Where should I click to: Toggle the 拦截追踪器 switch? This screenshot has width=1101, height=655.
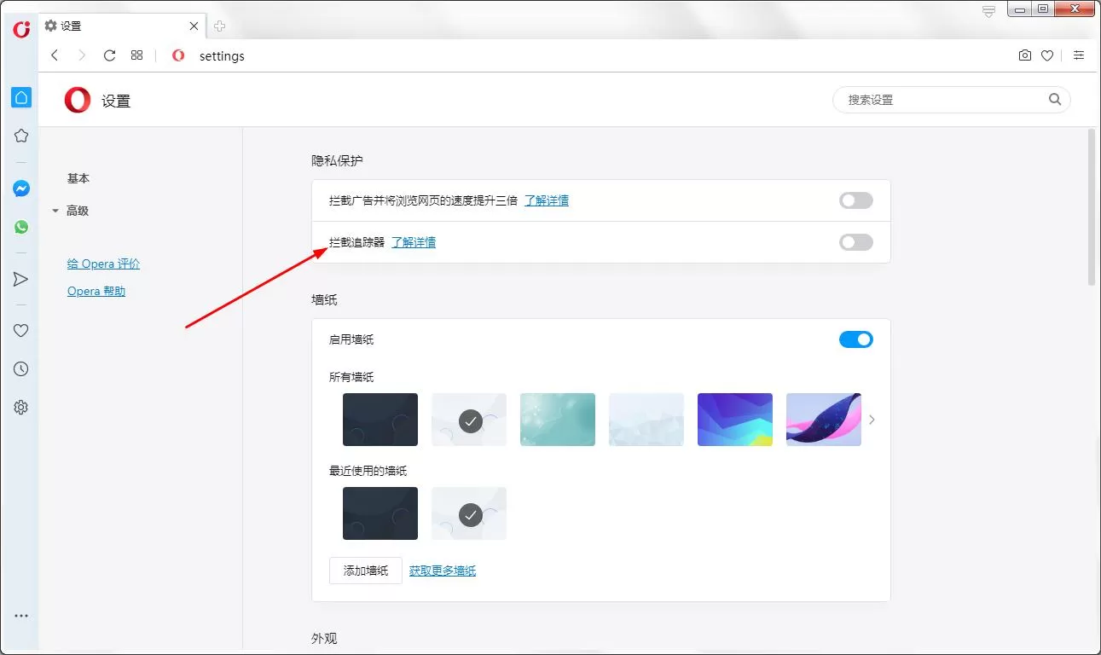click(x=856, y=242)
